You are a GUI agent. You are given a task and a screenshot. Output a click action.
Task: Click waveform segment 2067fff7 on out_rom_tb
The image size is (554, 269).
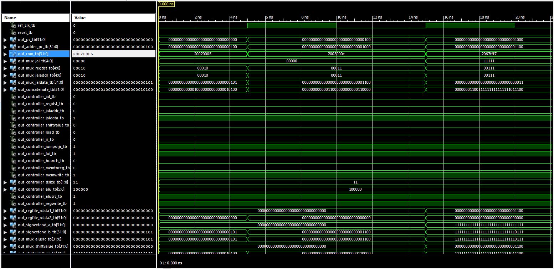coord(489,54)
